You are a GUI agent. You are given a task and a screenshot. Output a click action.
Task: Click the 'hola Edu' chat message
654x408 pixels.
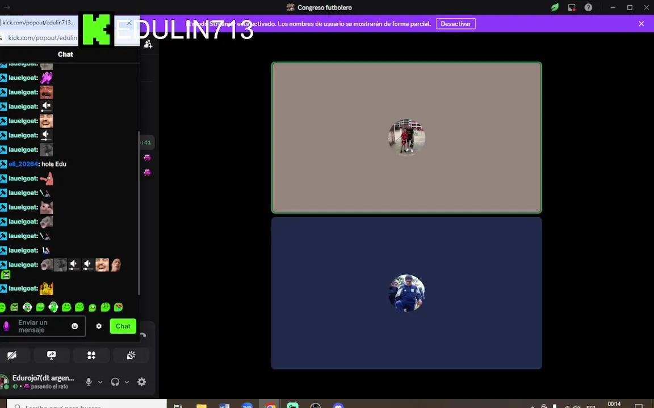tap(54, 164)
